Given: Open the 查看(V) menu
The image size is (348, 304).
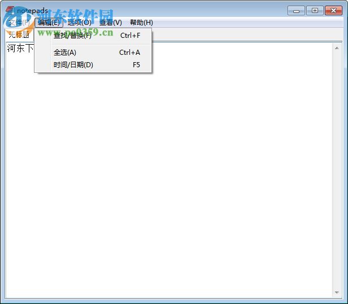Looking at the screenshot, I should 111,23.
